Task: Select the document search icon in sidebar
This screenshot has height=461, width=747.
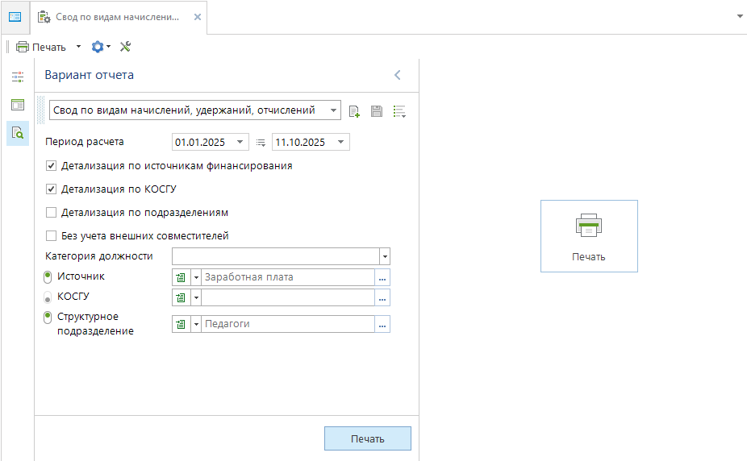Action: click(18, 132)
